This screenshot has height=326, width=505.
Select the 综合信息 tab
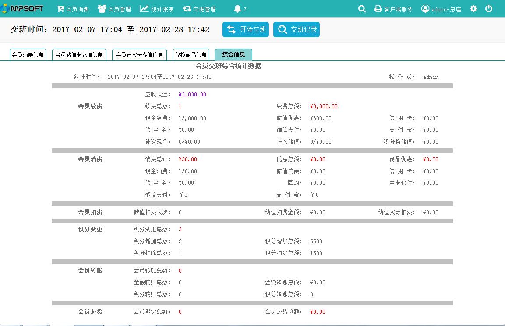[x=233, y=54]
